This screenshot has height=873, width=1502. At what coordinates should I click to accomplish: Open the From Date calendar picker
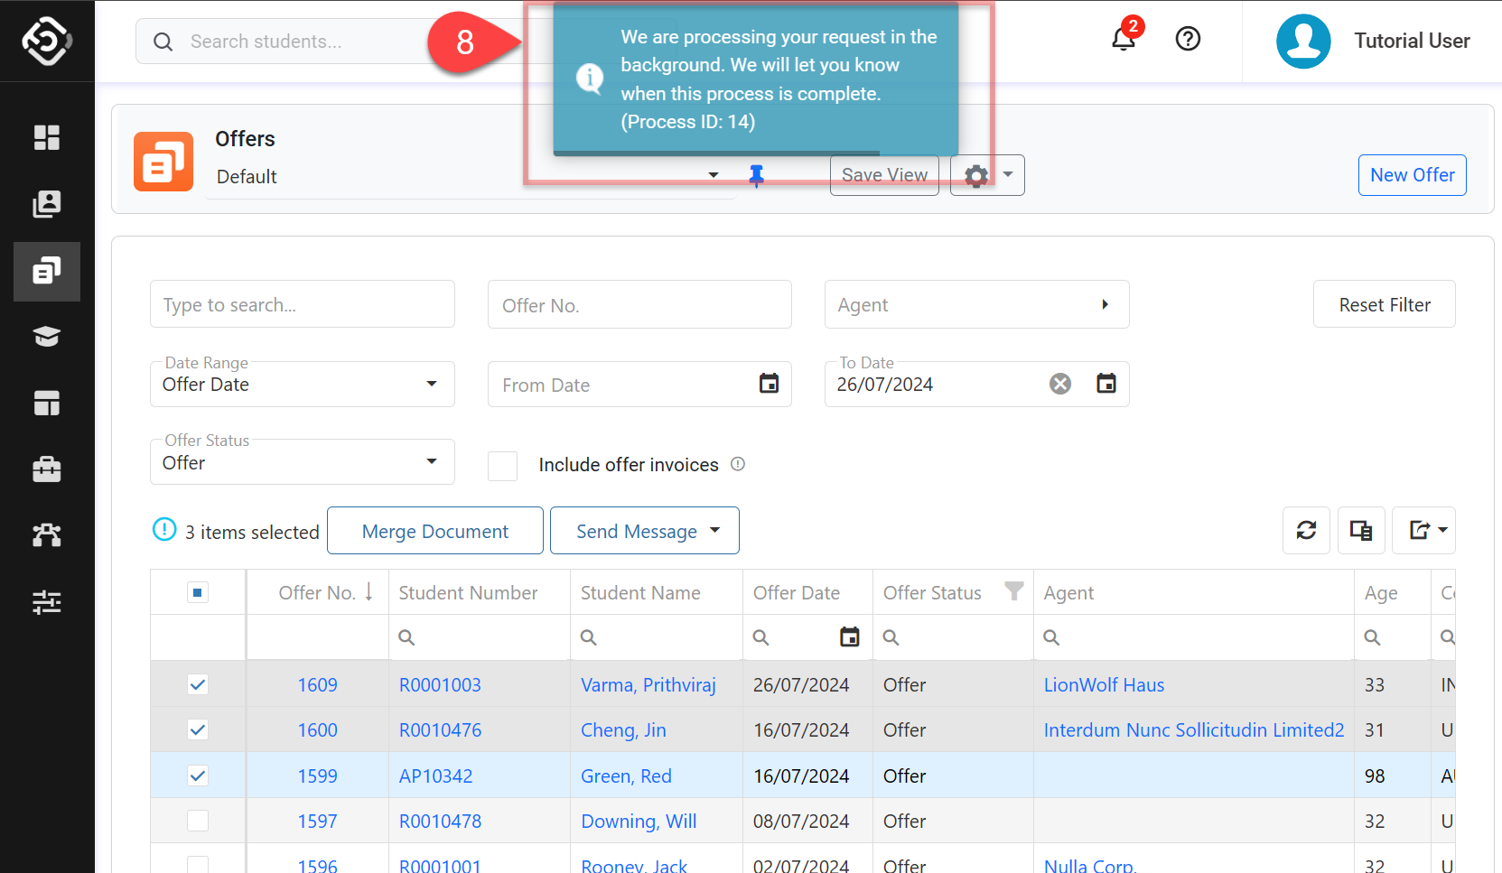[x=769, y=385]
